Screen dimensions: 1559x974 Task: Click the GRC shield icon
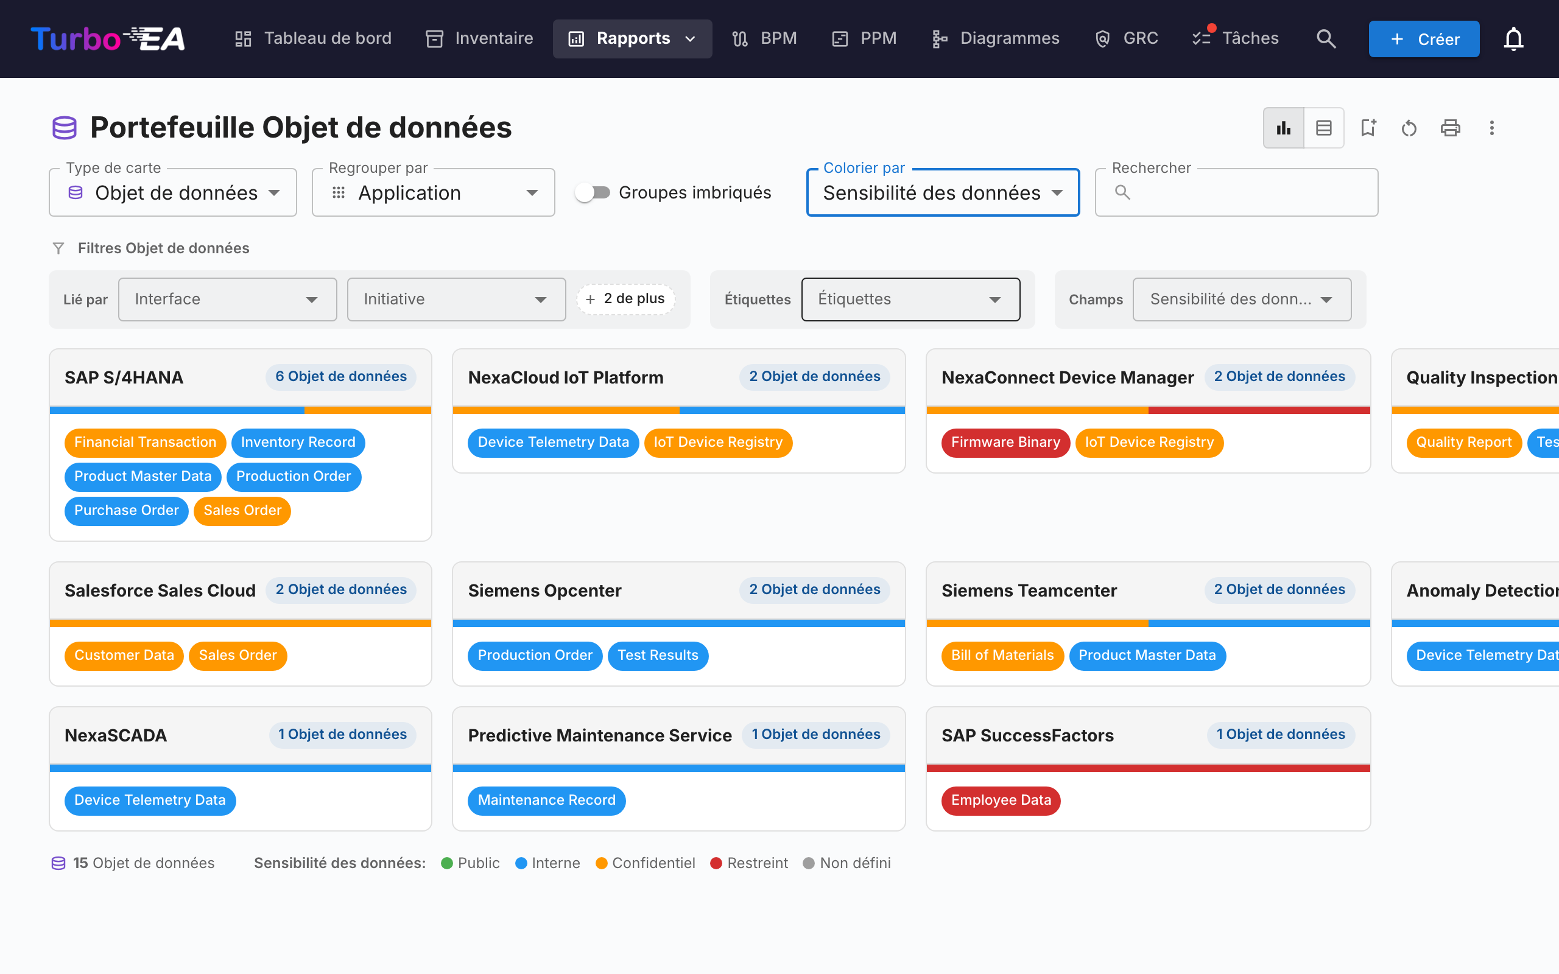(1102, 38)
